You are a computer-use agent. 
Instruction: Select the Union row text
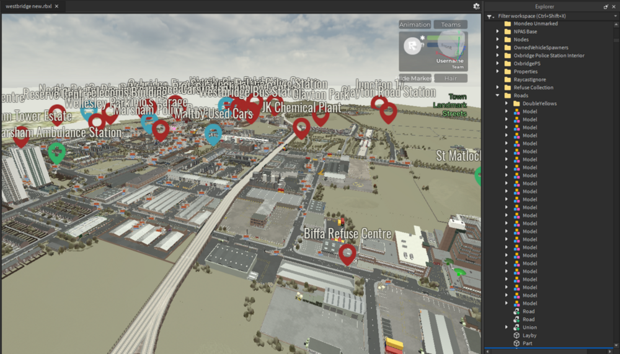pyautogui.click(x=530, y=327)
